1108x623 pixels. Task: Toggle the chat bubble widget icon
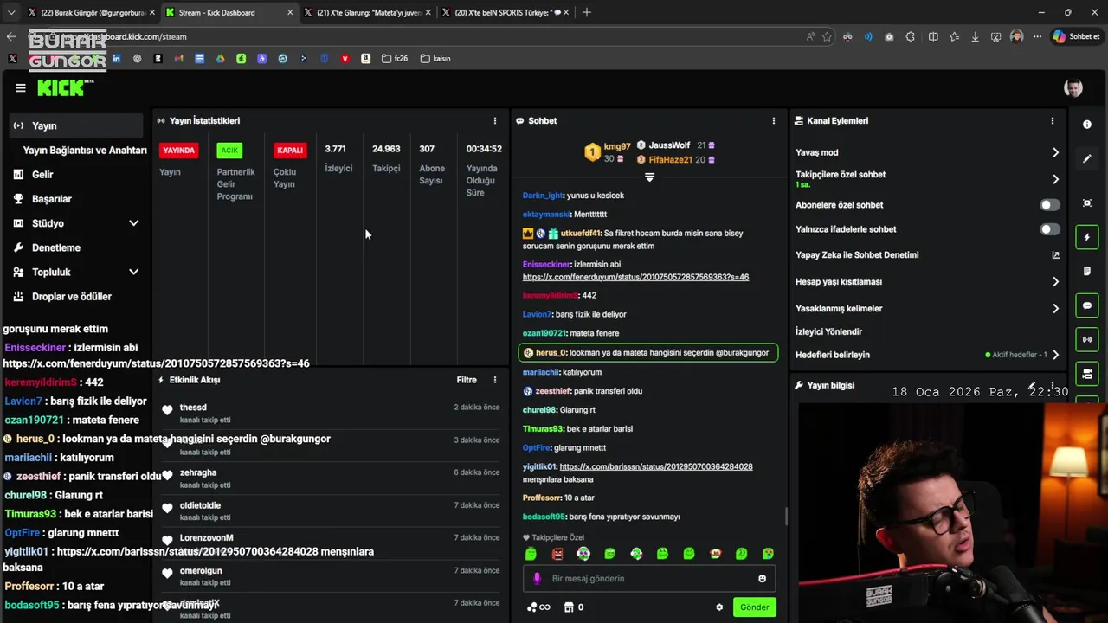pos(1087,305)
